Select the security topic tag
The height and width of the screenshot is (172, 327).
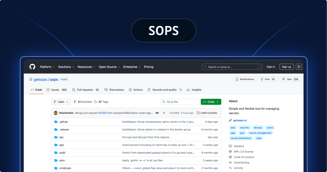[x=244, y=128]
